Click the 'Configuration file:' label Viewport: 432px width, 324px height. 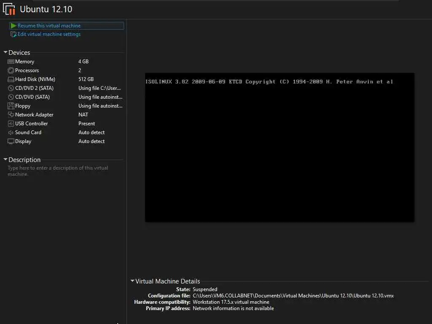[x=169, y=296]
